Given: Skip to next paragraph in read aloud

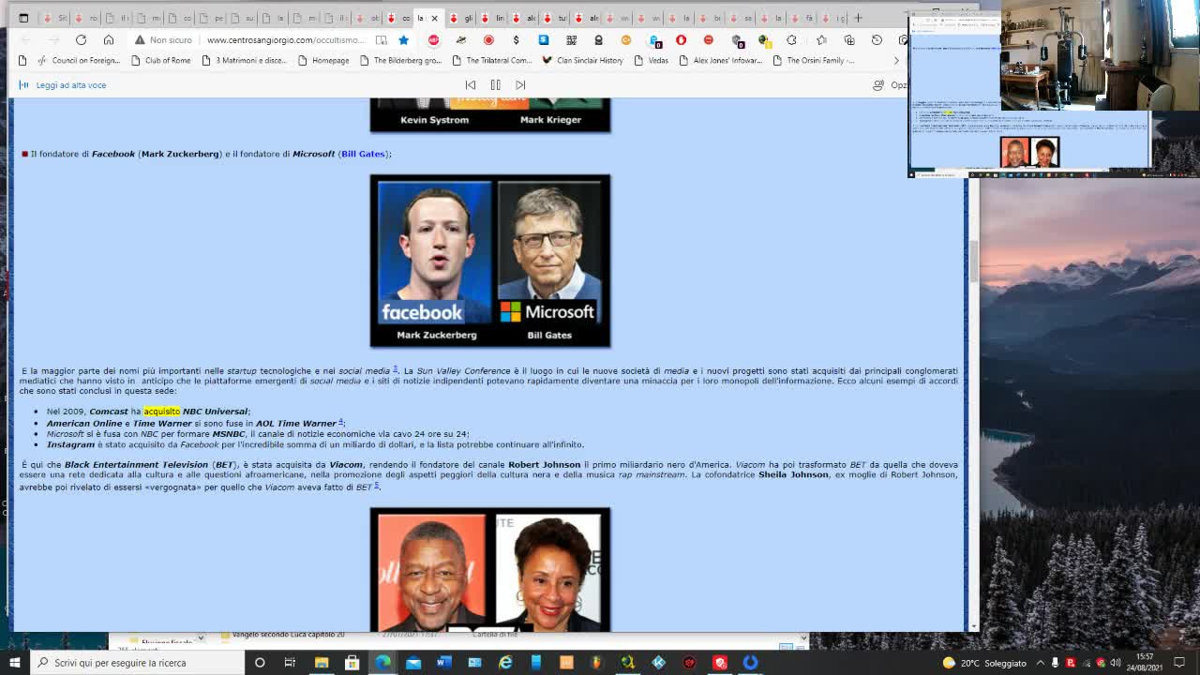Looking at the screenshot, I should coord(520,85).
